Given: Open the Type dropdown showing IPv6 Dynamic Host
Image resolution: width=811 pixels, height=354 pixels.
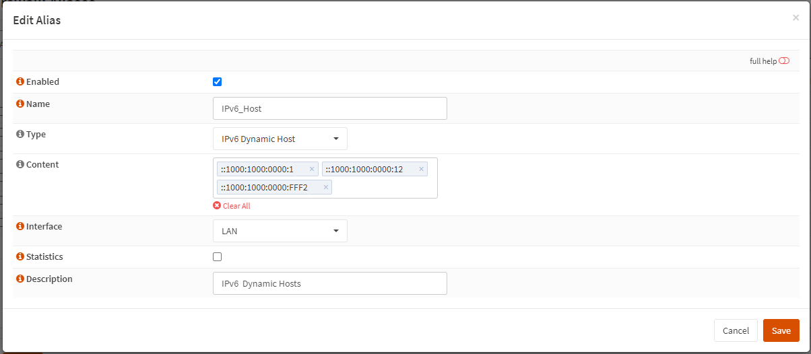Looking at the screenshot, I should point(280,139).
